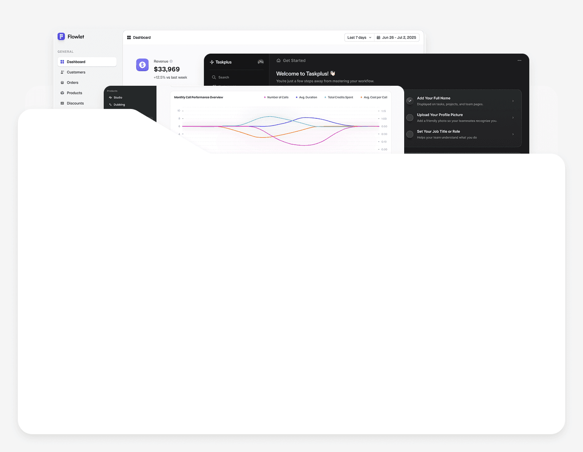Toggle the Avg. Duration legend series

pyautogui.click(x=307, y=97)
